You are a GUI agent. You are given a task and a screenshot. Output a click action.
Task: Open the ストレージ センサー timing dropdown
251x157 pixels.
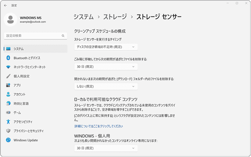[106, 47]
